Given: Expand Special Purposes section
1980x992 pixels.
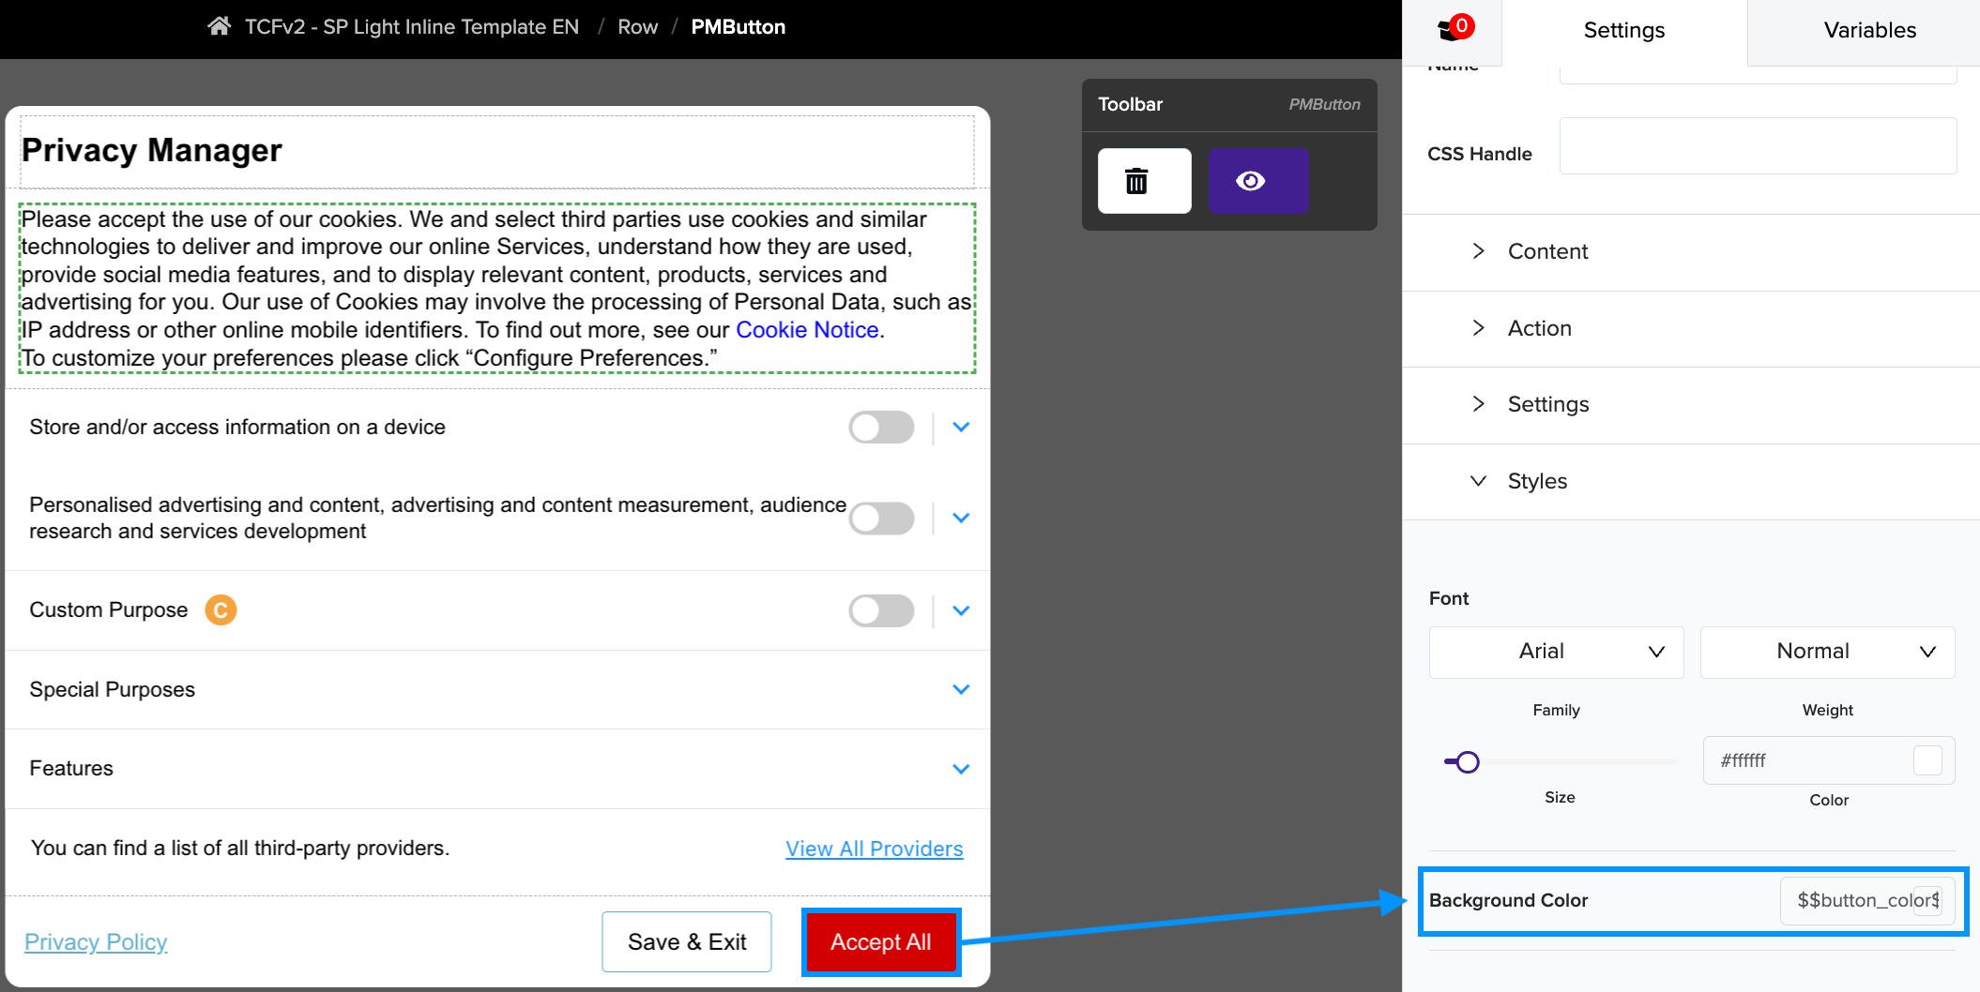Looking at the screenshot, I should click(x=961, y=689).
